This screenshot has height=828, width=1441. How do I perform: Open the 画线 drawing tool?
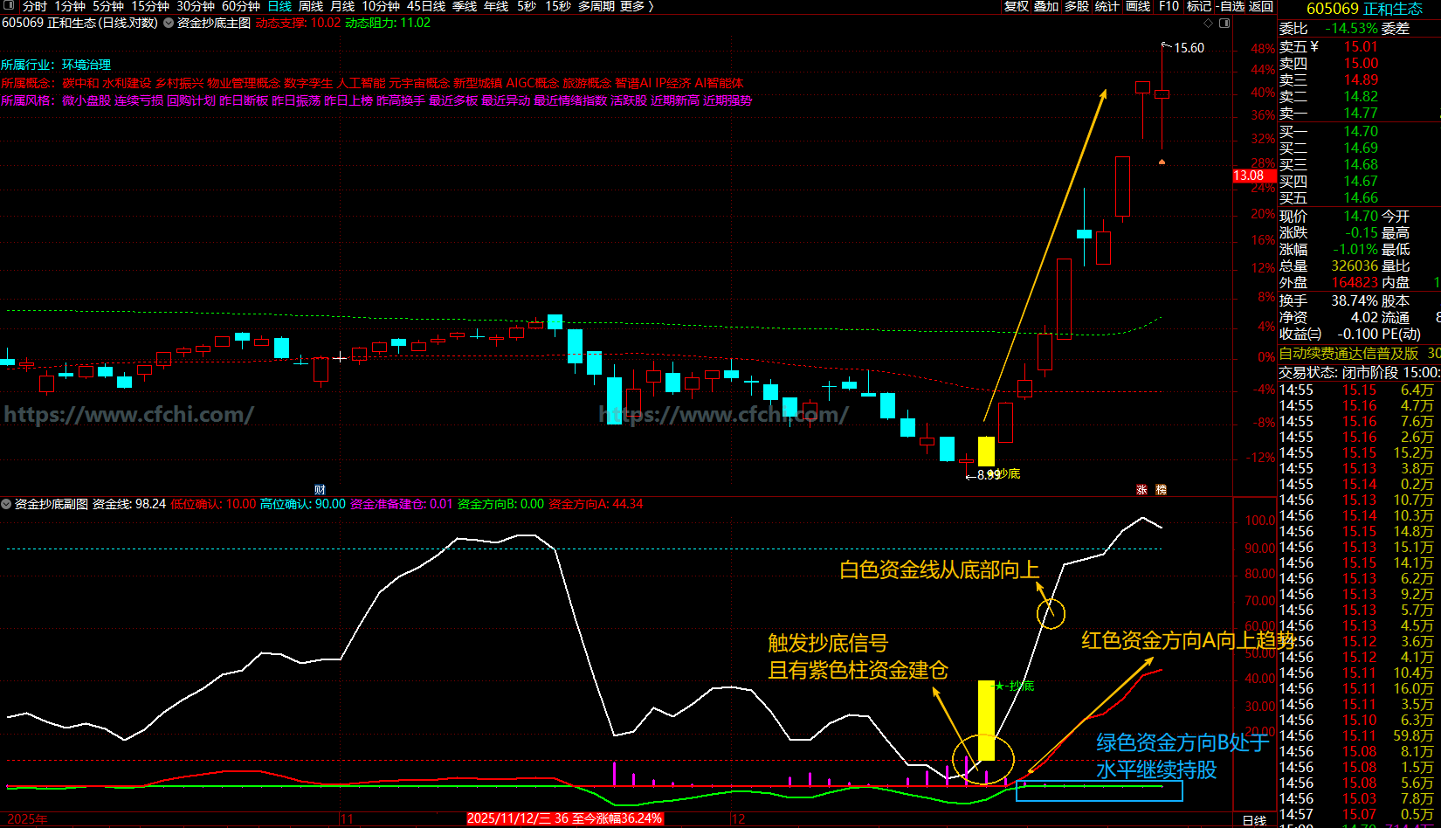click(x=1138, y=6)
